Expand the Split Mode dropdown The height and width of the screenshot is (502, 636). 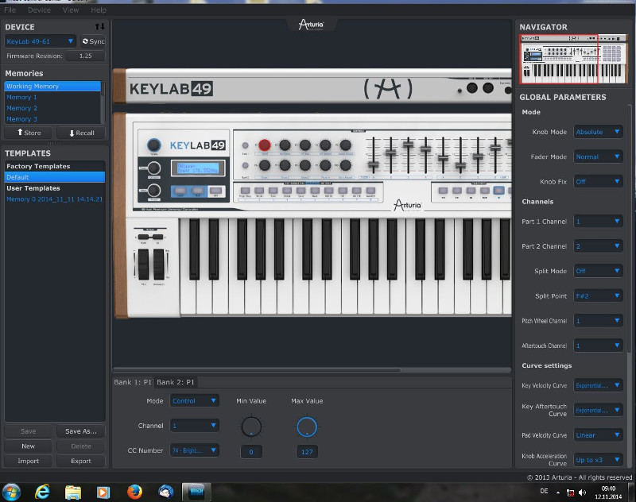(598, 271)
